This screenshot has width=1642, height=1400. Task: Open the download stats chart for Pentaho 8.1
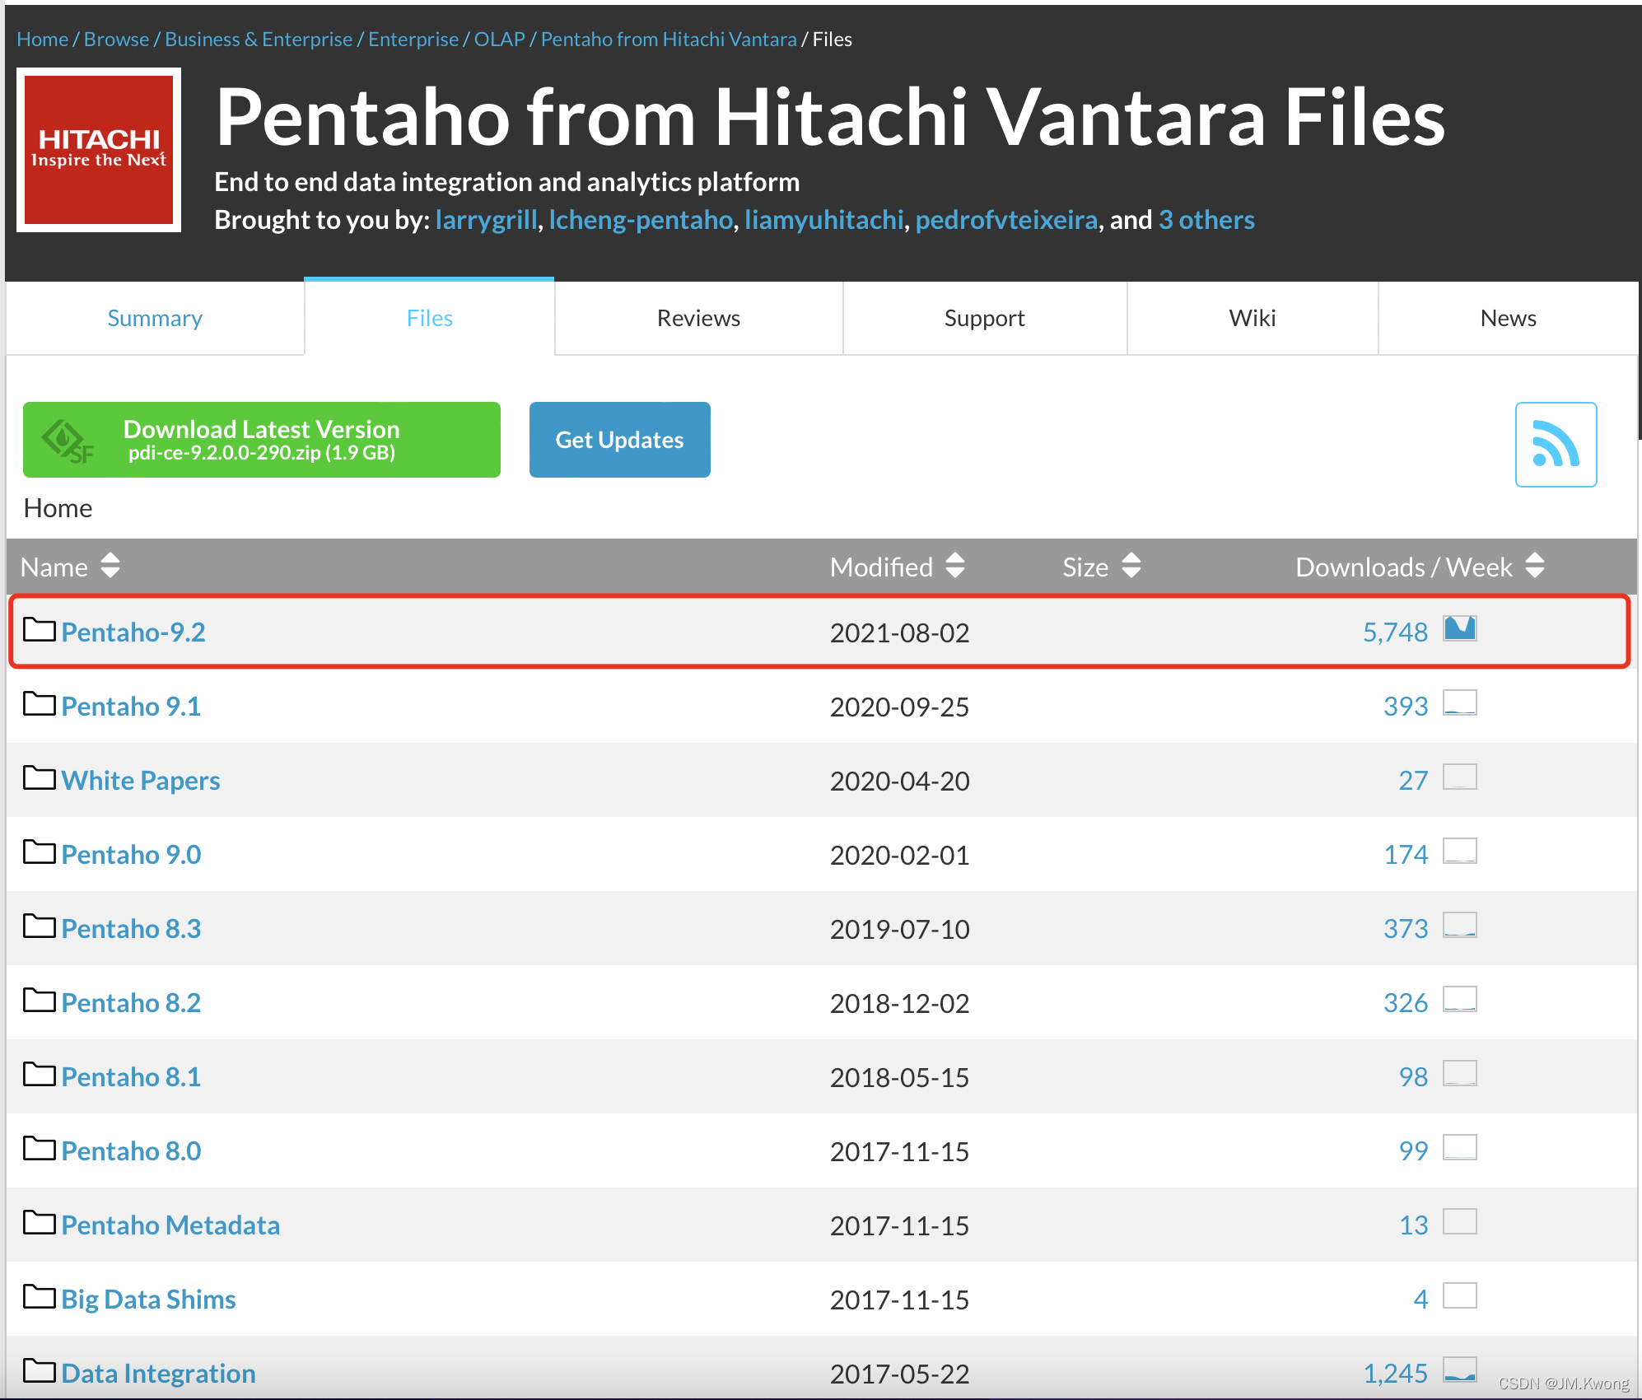[1460, 1073]
